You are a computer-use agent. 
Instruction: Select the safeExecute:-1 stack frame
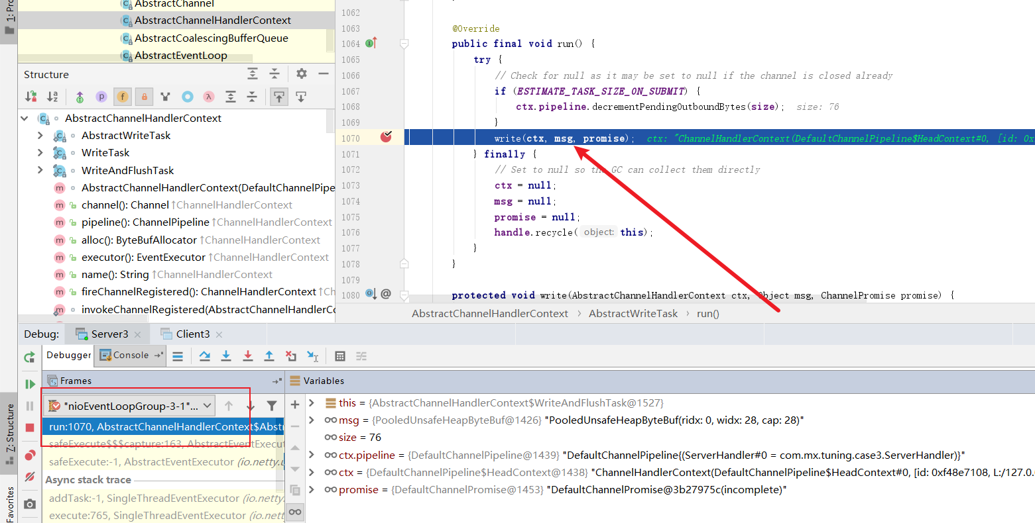pyautogui.click(x=166, y=462)
